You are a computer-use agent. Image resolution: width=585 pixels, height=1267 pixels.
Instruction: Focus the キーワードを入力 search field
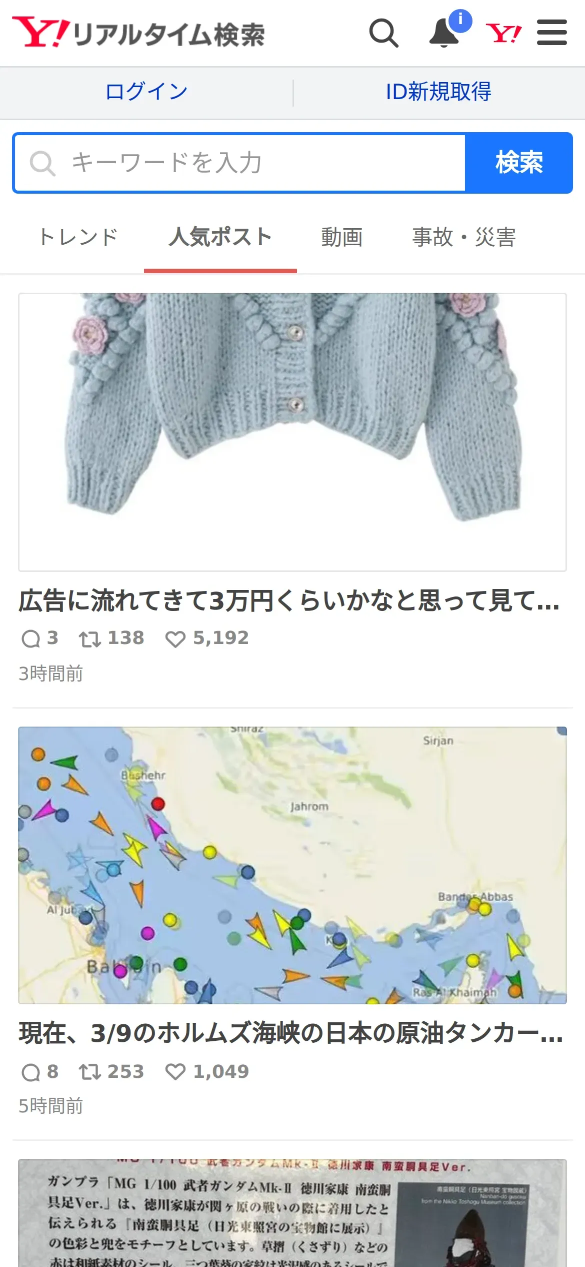click(x=240, y=163)
